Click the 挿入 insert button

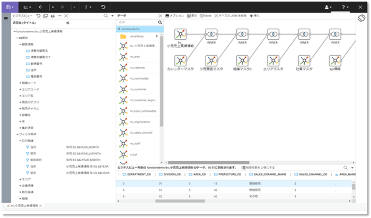[x=254, y=15]
